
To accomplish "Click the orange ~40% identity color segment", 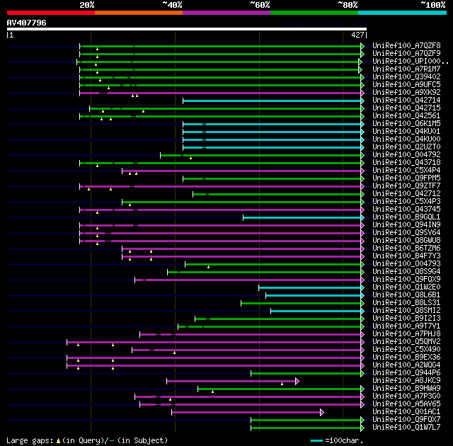I will click(139, 13).
